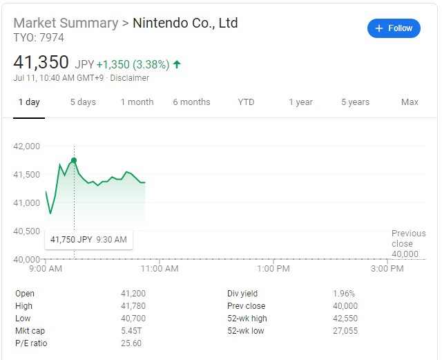
Task: Click the 3:00 PM axis label
Action: (387, 268)
